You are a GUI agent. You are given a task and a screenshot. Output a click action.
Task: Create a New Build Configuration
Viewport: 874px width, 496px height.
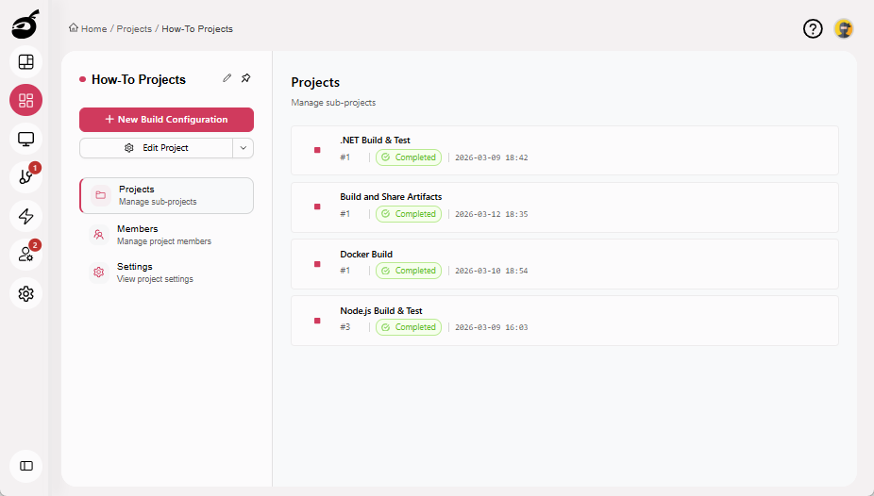point(167,120)
